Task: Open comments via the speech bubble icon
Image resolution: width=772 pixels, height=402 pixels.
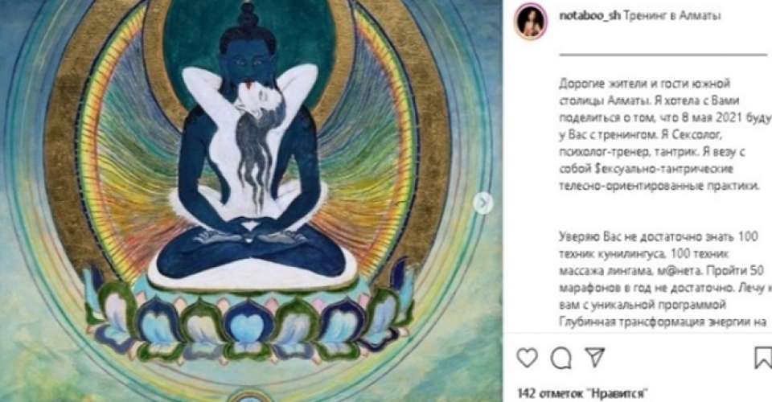Action: (561, 359)
